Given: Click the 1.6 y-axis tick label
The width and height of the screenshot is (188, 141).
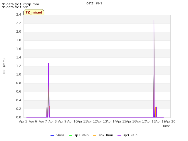Looking at the screenshot, I should click(19, 49).
